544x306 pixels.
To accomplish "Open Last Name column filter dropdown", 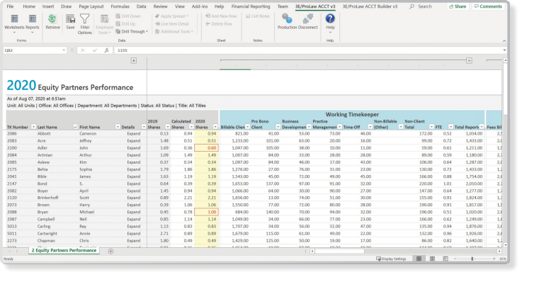I will click(74, 127).
